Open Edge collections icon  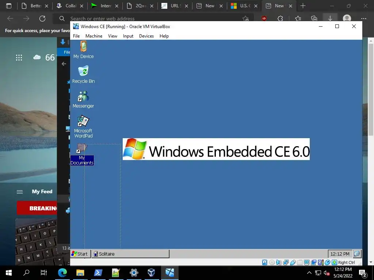314,18
